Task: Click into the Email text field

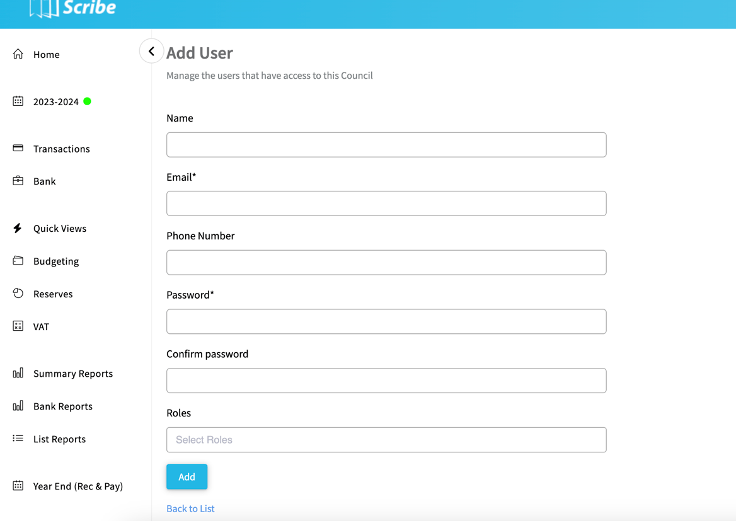Action: pyautogui.click(x=386, y=203)
